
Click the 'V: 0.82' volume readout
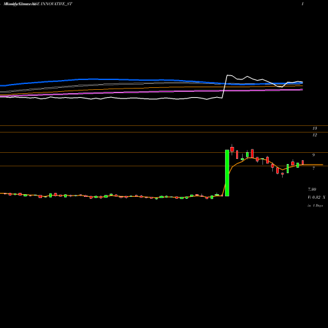(314, 197)
